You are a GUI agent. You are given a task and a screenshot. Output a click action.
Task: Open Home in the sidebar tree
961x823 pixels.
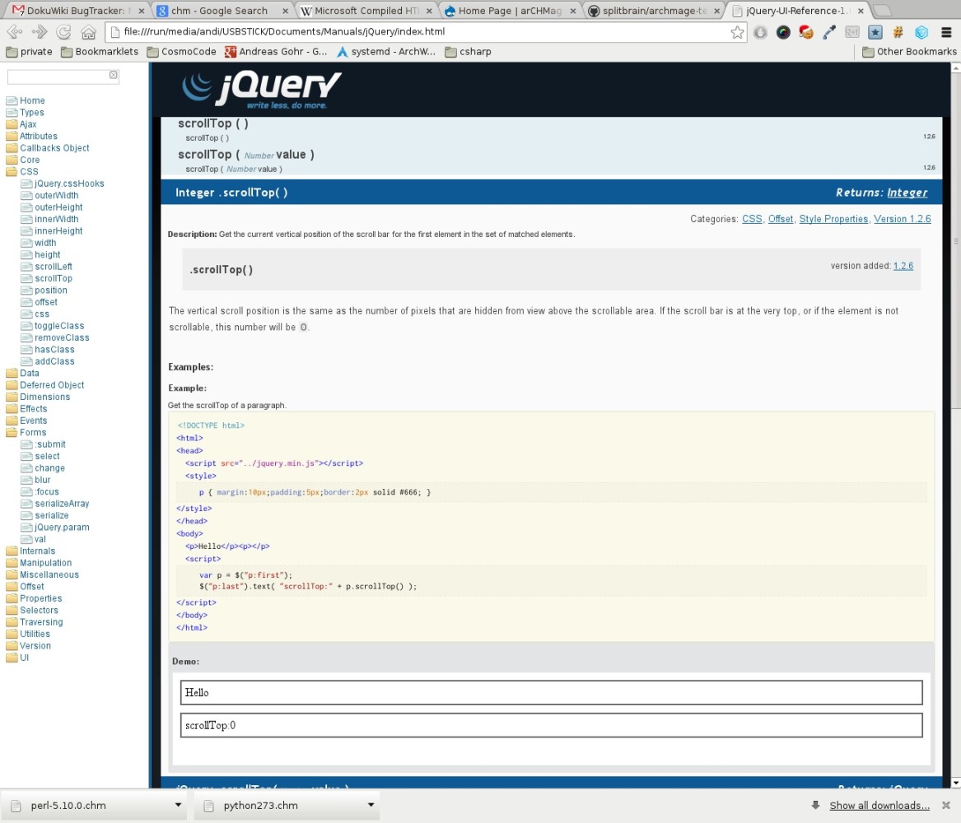32,100
